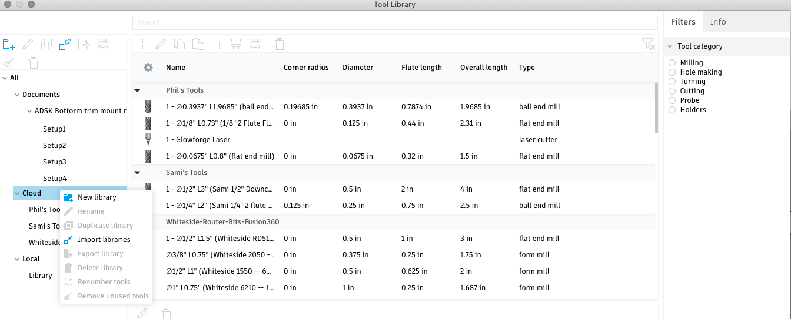Select Import libraries in context menu
This screenshot has width=791, height=319.
pos(104,240)
